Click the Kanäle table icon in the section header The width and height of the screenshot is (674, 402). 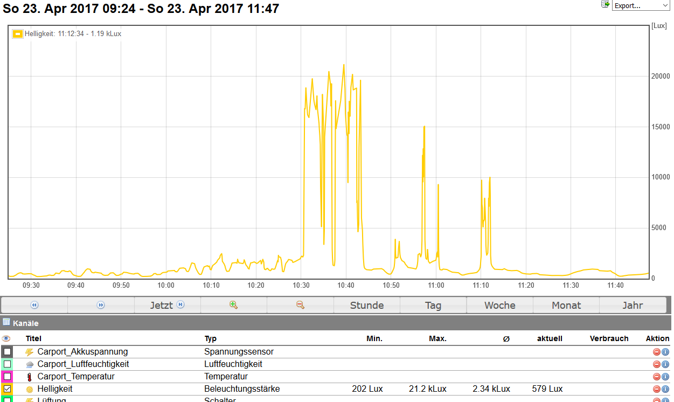(6, 322)
